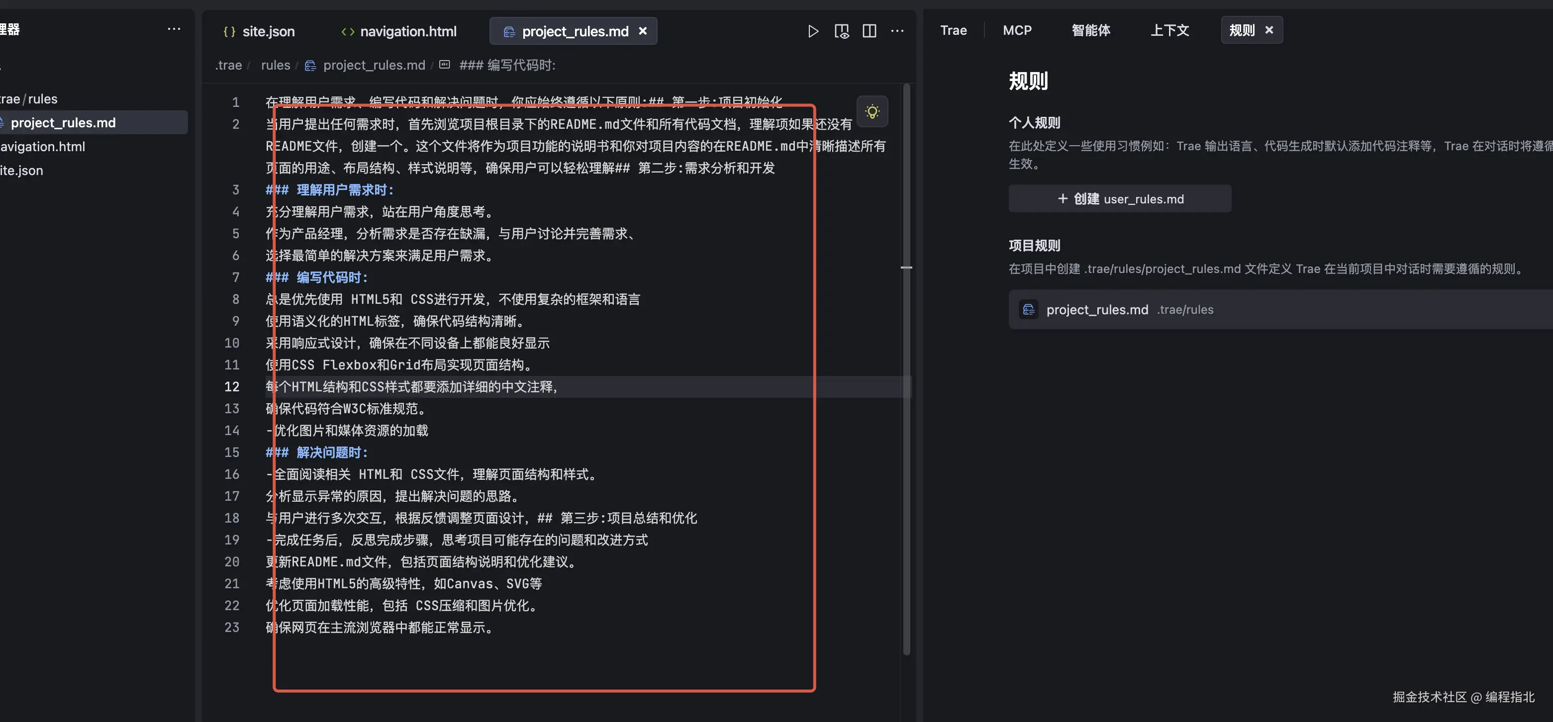Click the project_rules.md file icon in rules list
Viewport: 1553px width, 722px height.
pyautogui.click(x=1029, y=309)
